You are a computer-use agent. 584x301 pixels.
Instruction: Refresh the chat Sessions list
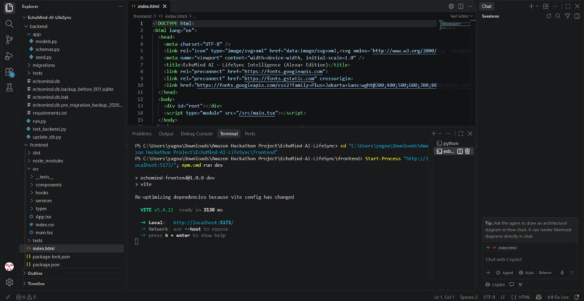click(548, 16)
